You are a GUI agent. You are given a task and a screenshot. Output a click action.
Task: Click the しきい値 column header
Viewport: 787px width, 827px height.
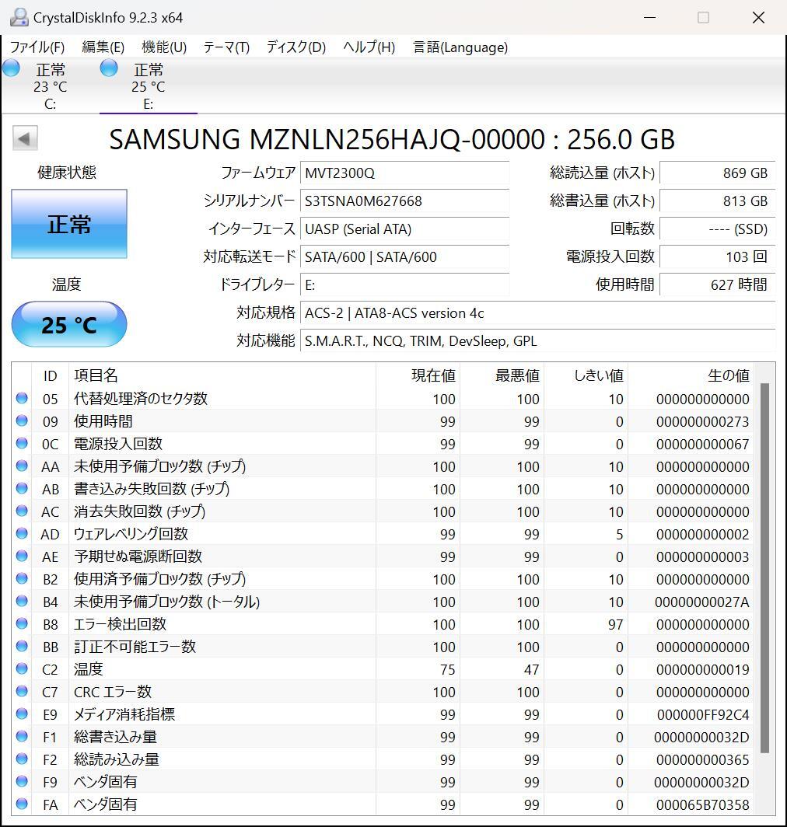586,375
